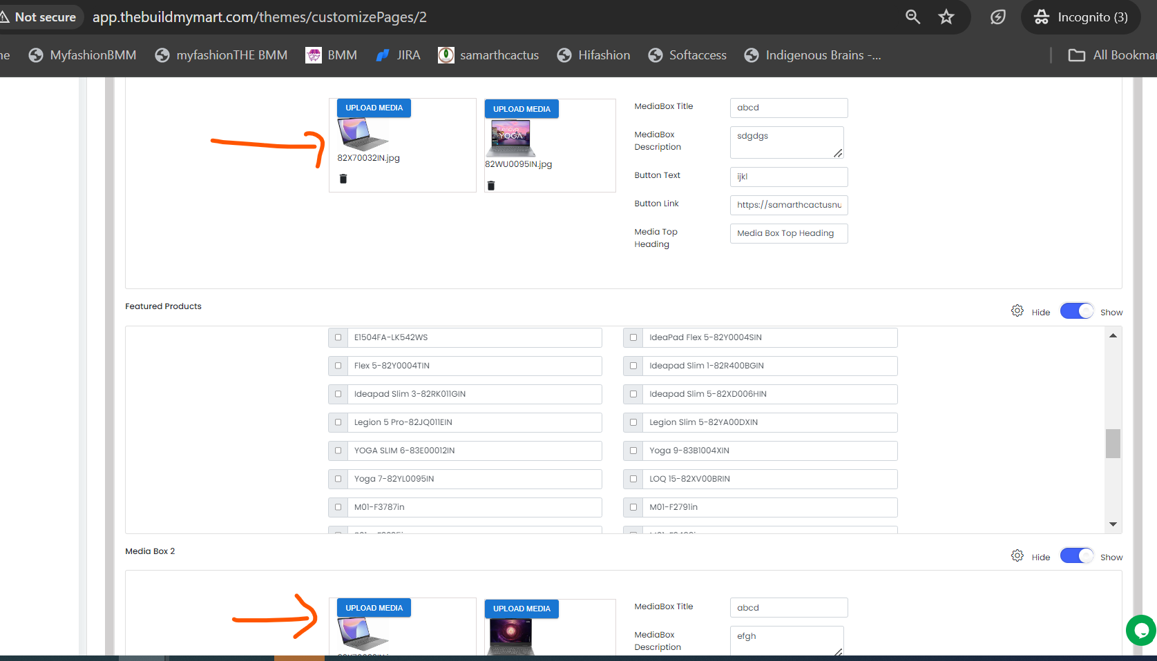
Task: Toggle Media Box 2 show/hide switch
Action: click(x=1077, y=556)
